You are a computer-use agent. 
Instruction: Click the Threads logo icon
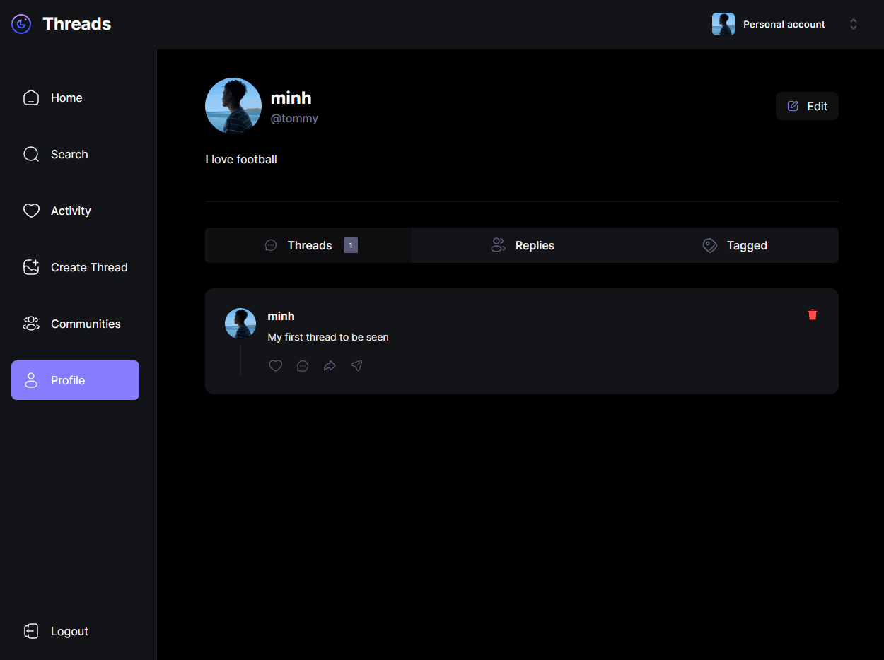(21, 24)
